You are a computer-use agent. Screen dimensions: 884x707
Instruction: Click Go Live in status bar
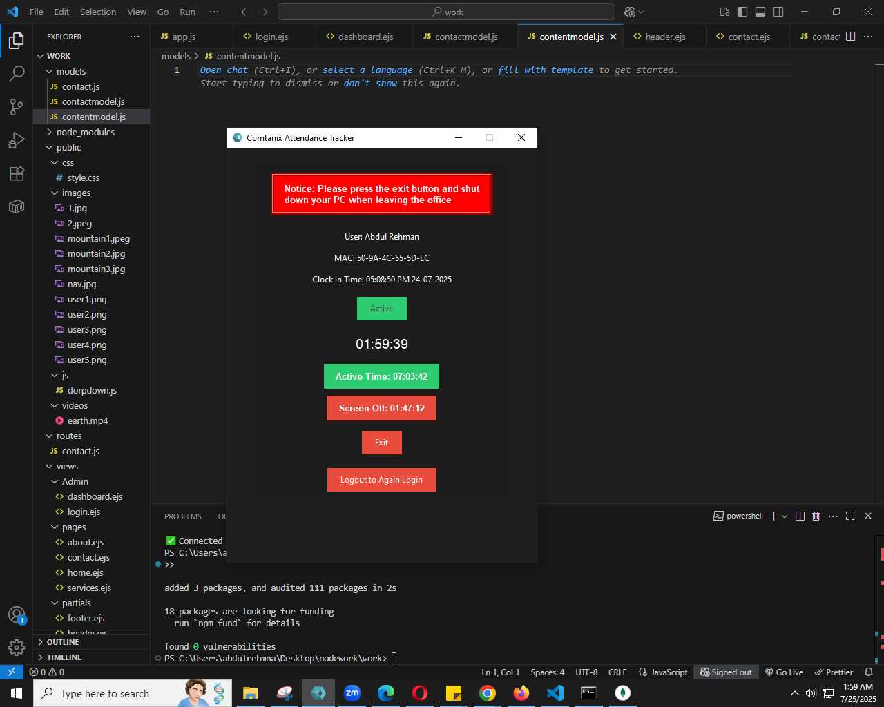tap(784, 672)
